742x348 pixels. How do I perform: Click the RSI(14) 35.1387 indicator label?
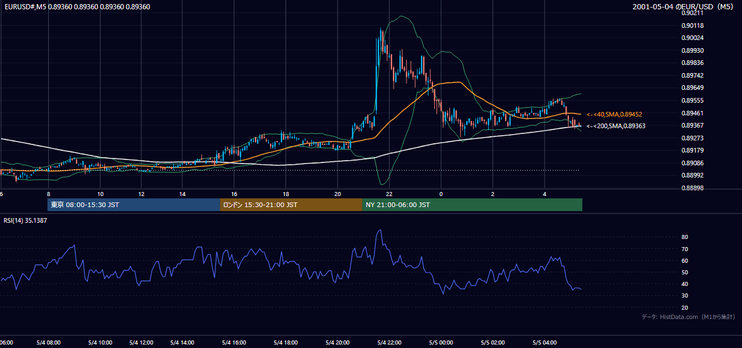[25, 220]
